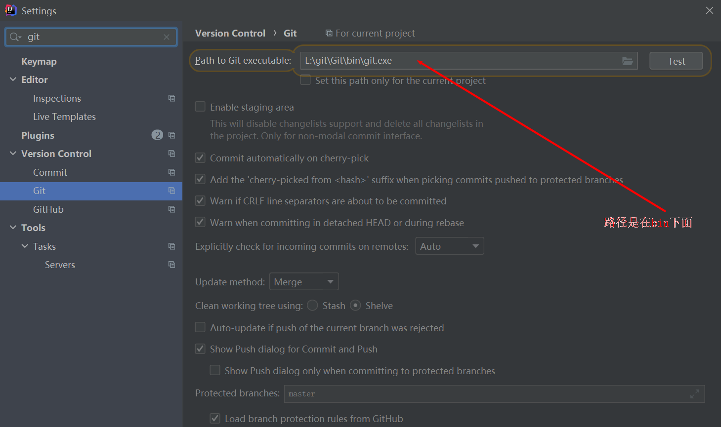Viewport: 721px width, 427px height.
Task: Collapse the Tasks tree node
Action: (25, 246)
